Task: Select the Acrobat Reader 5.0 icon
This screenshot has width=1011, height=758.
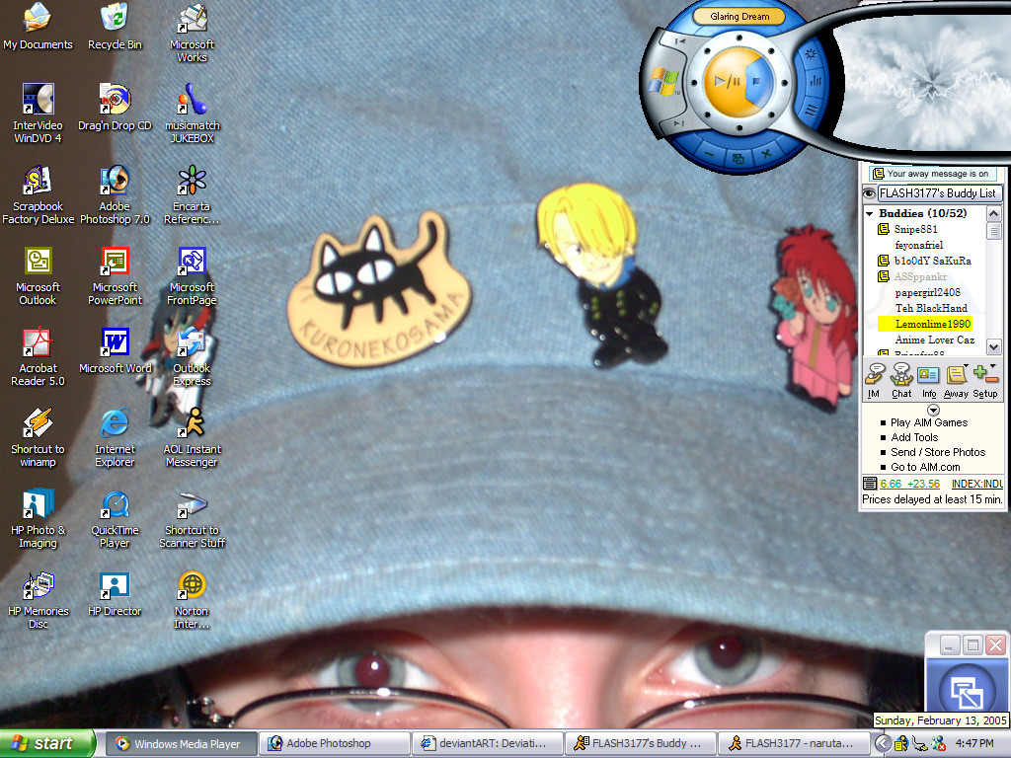Action: tap(38, 357)
